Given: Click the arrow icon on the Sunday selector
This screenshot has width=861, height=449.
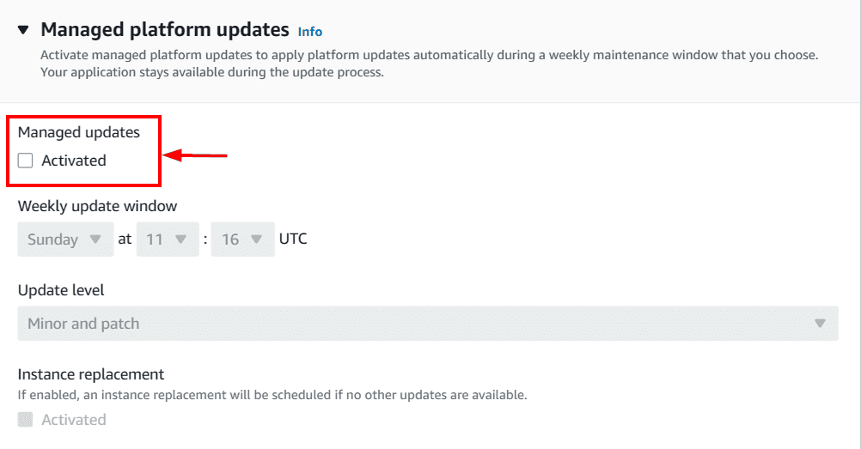Looking at the screenshot, I should [95, 240].
